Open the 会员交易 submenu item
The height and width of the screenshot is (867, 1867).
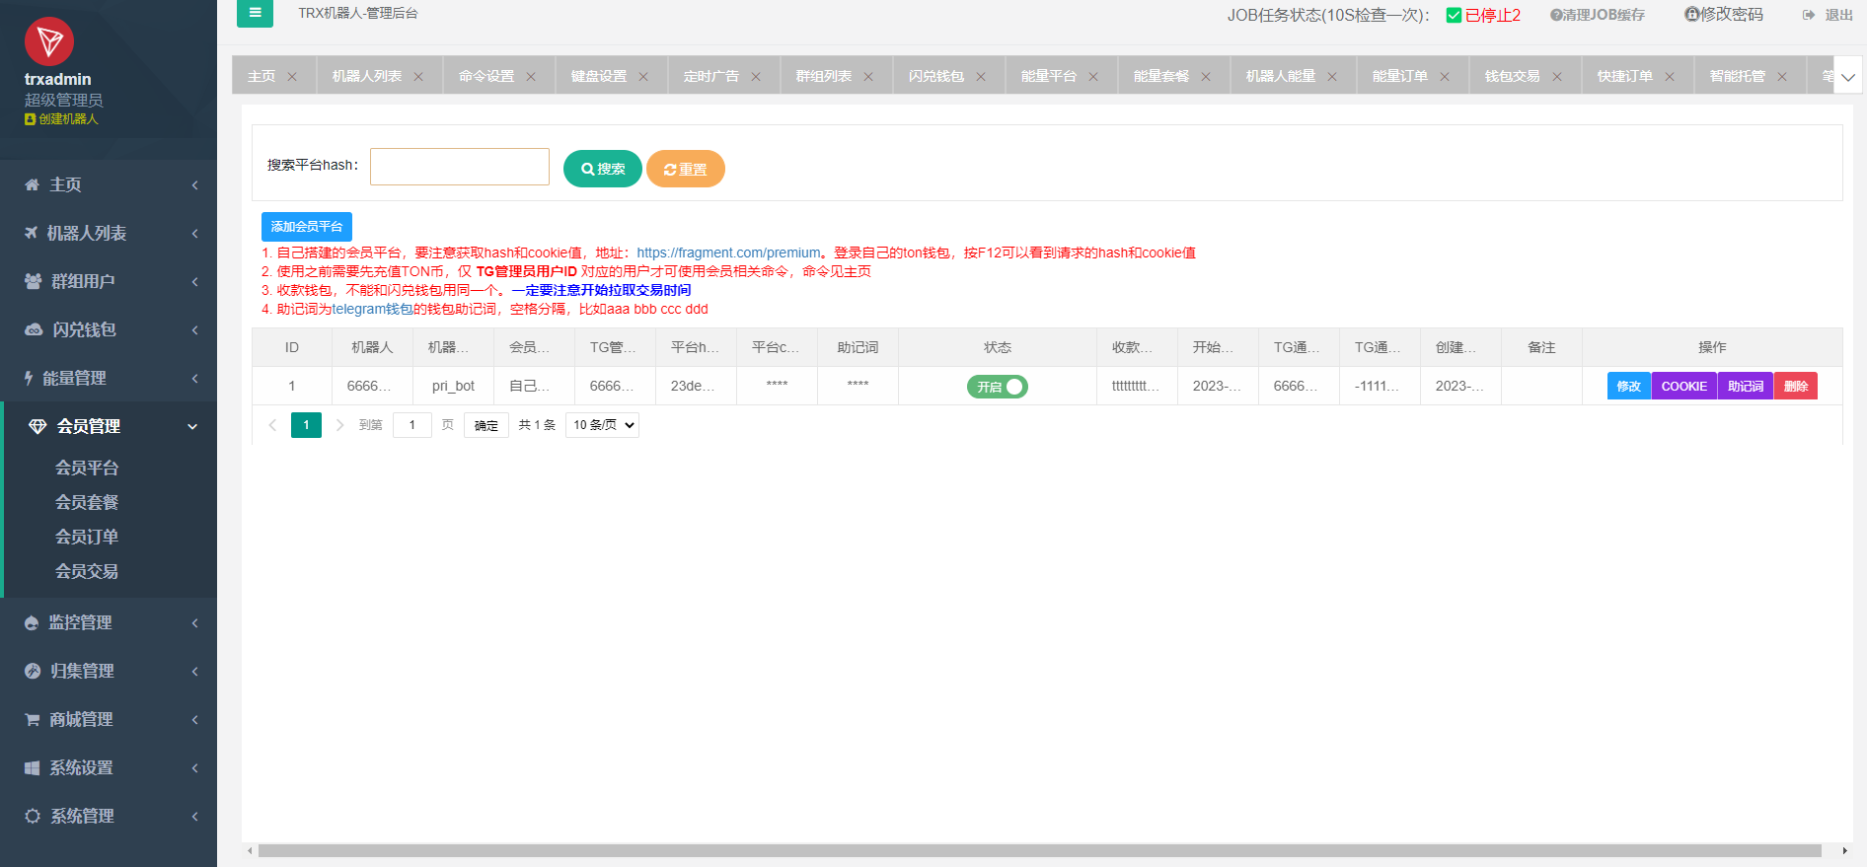tap(87, 571)
